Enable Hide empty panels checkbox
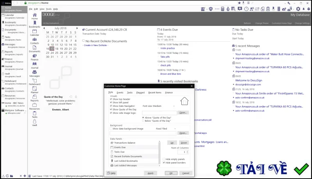The width and height of the screenshot is (312, 179). (164, 159)
